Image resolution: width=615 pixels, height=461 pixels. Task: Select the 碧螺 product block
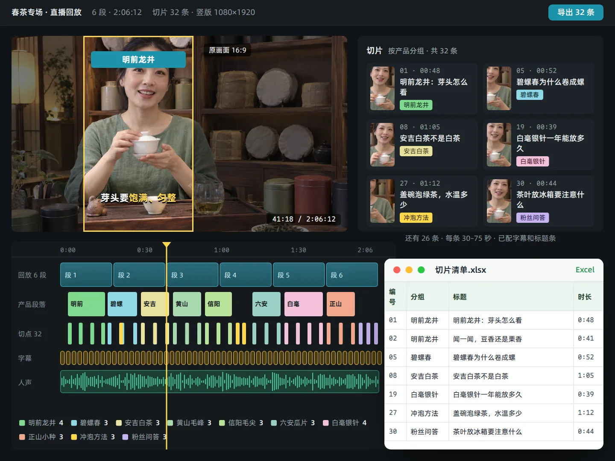tap(122, 304)
